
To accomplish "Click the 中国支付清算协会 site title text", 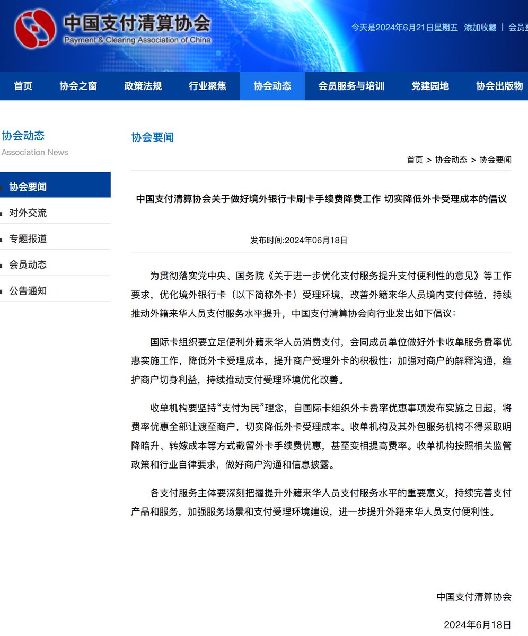I will click(x=138, y=23).
